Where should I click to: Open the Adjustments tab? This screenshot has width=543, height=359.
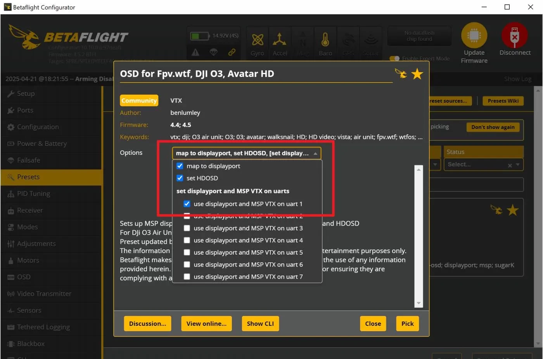(x=51, y=244)
